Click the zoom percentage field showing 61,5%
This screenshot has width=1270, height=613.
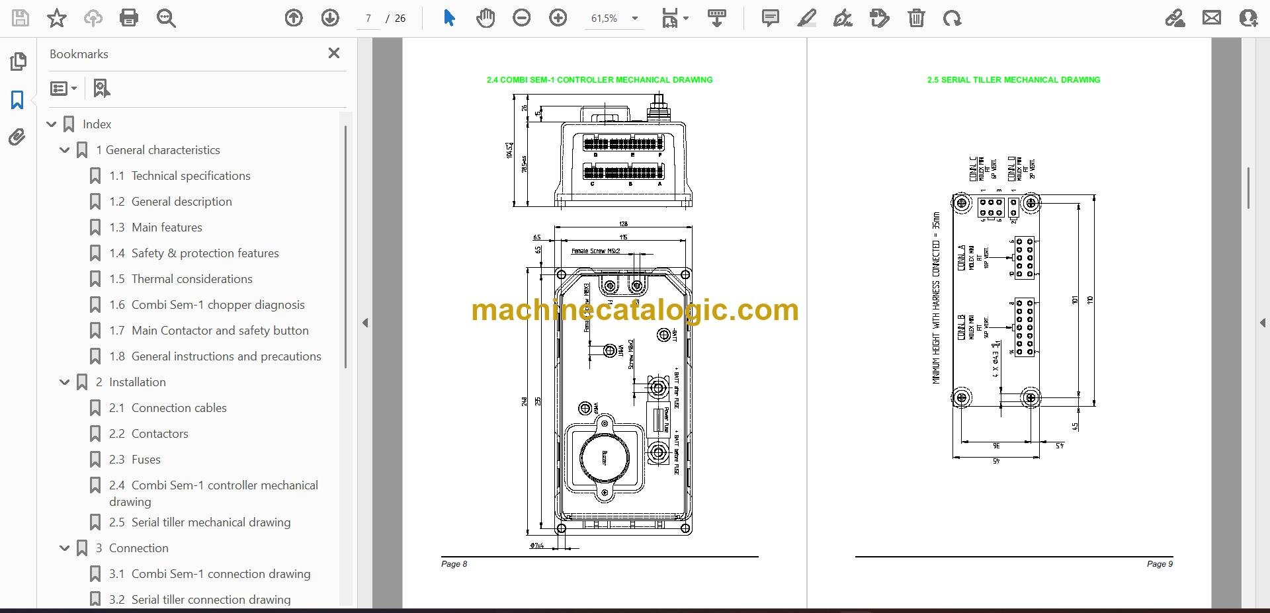point(605,19)
